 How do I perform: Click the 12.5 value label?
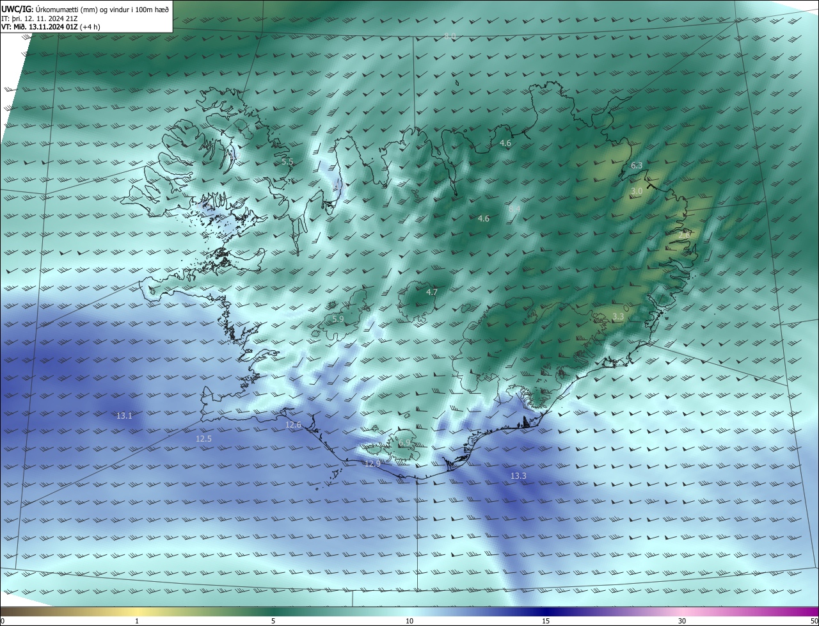point(203,439)
